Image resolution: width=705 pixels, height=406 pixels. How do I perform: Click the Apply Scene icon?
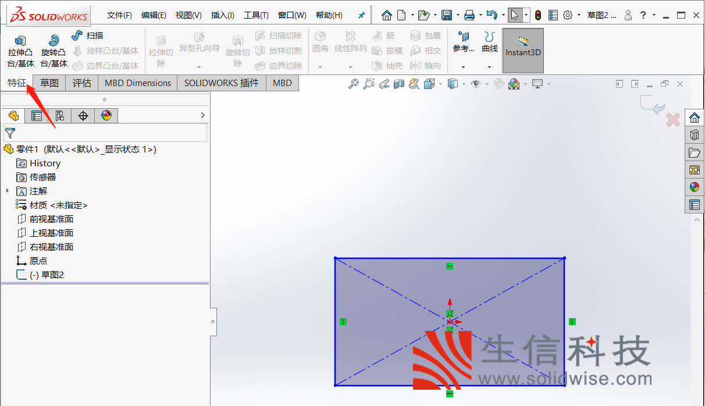[x=514, y=84]
